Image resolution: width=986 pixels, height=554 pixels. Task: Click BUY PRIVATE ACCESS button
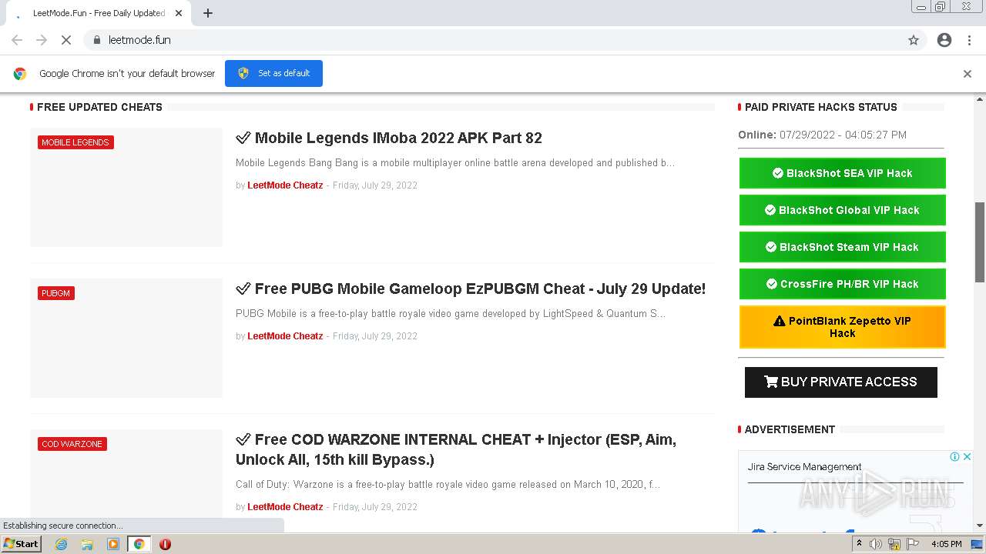coord(841,382)
